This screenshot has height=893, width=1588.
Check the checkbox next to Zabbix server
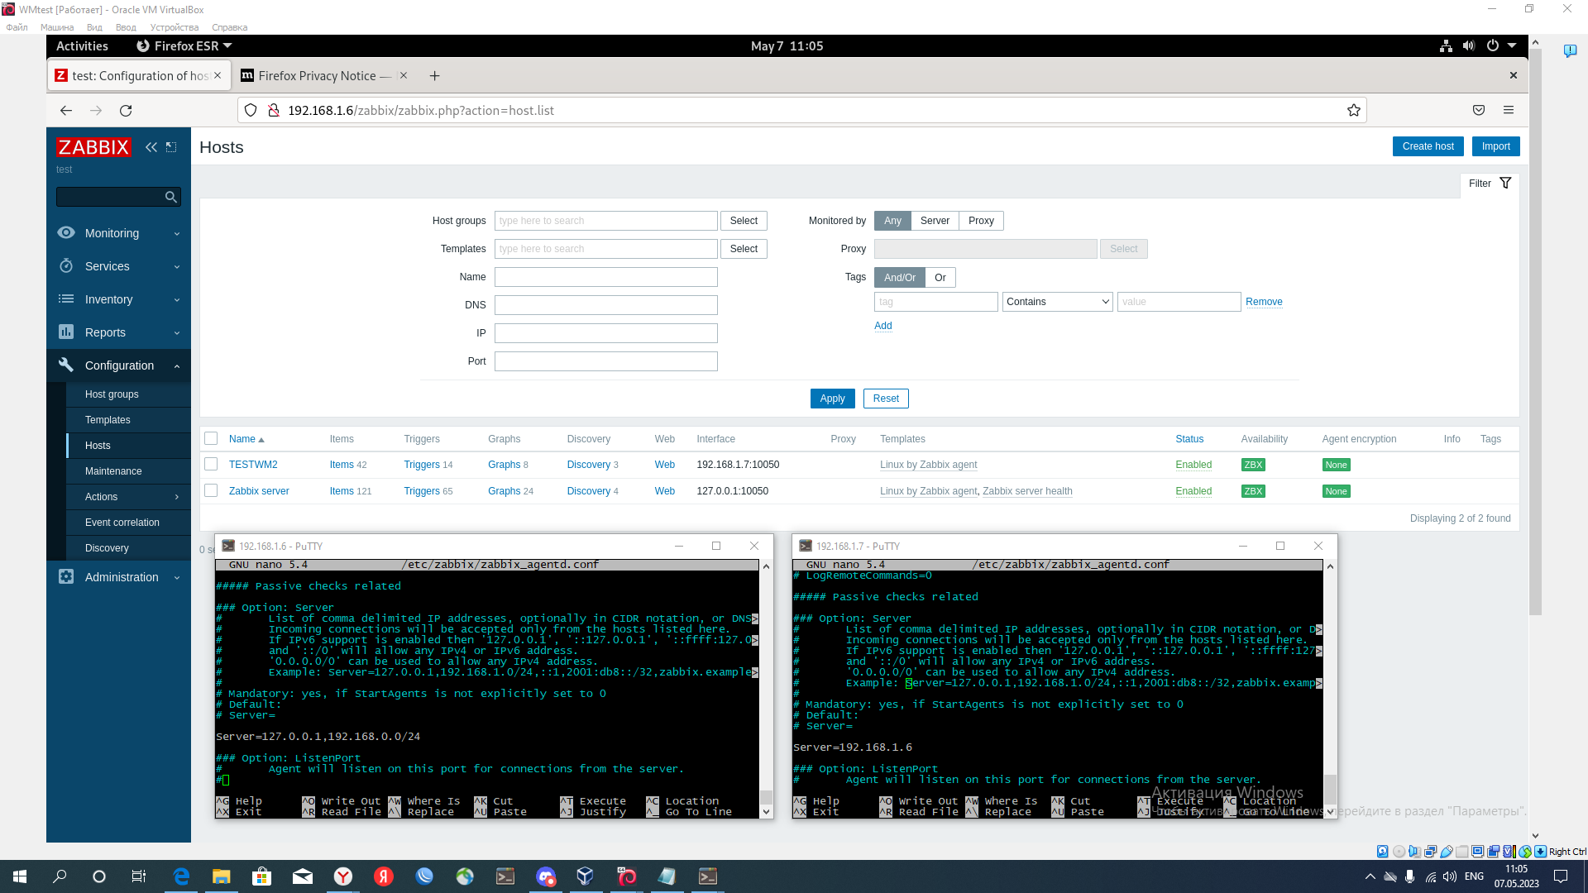(x=211, y=489)
